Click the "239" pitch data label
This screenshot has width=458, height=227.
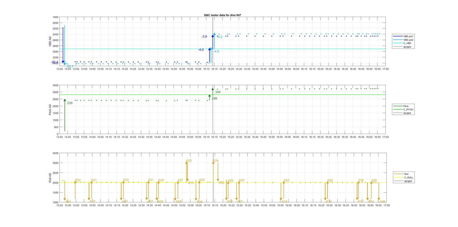point(70,103)
